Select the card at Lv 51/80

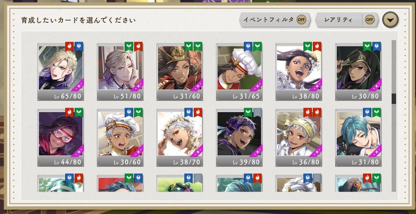[x=120, y=72]
